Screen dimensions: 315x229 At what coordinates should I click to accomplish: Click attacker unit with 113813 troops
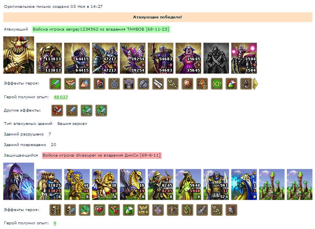49,58
